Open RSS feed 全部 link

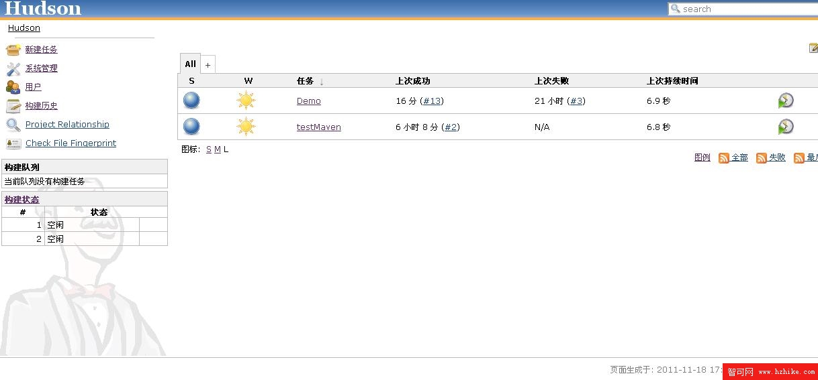(x=739, y=157)
